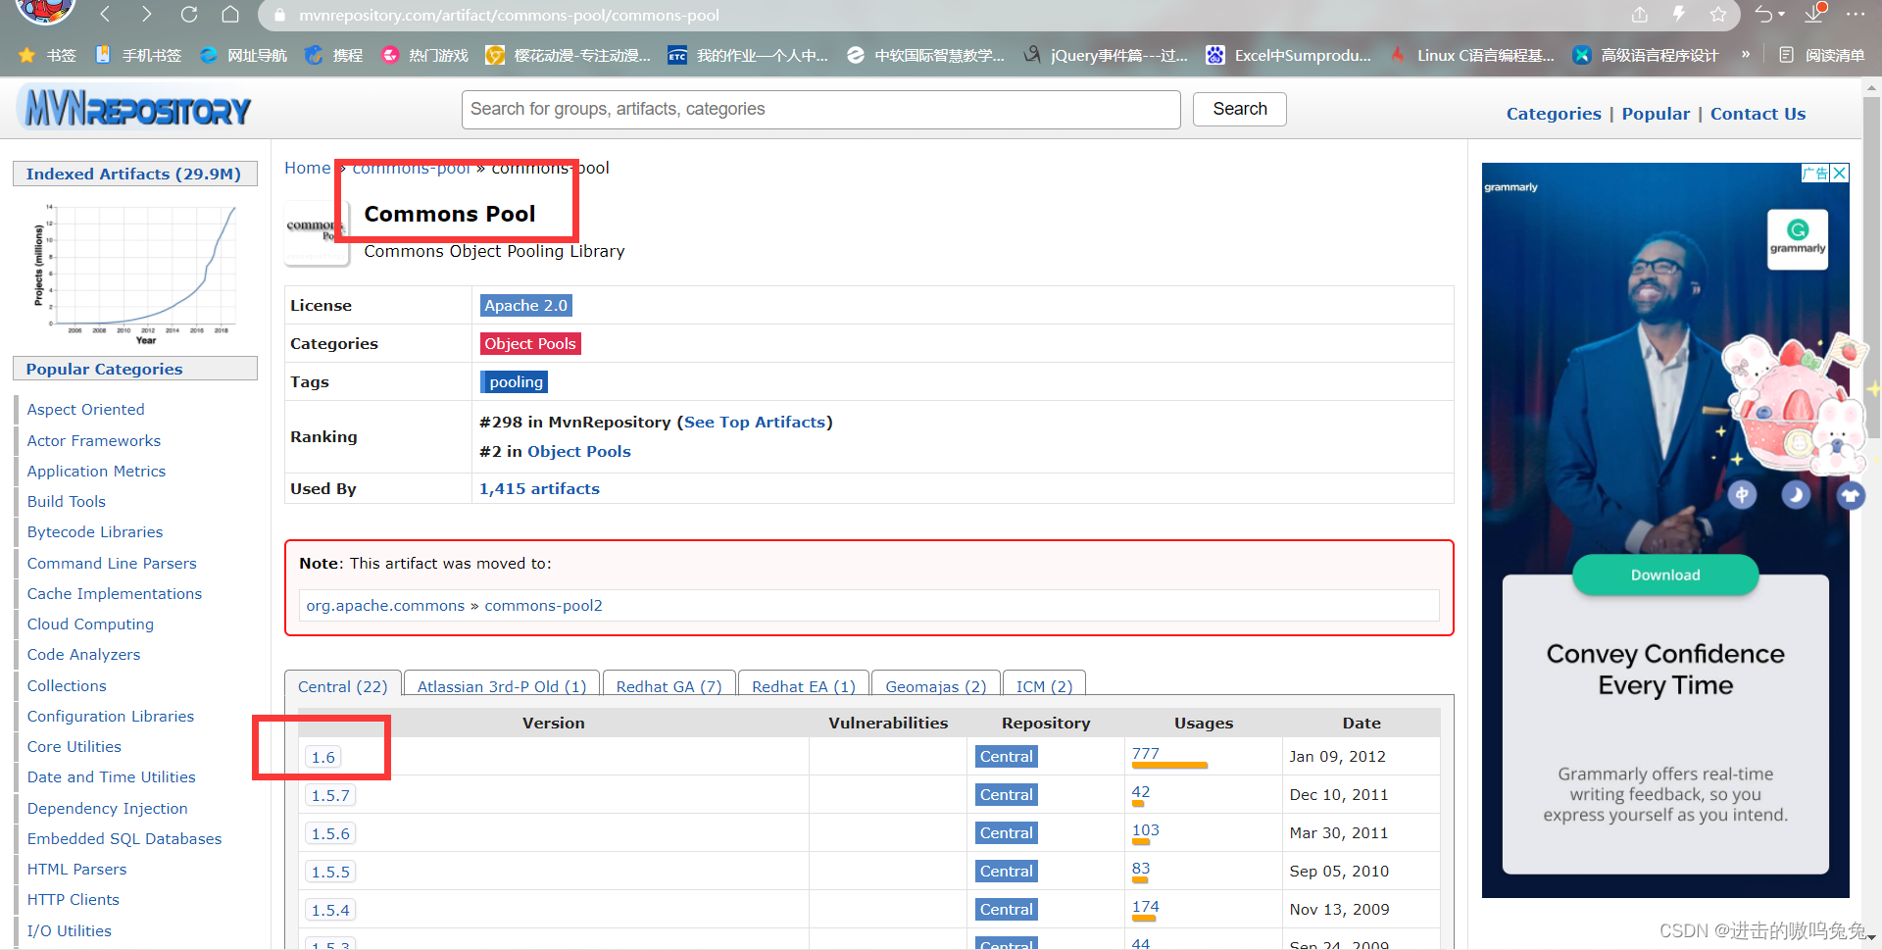Viewport: 1882px width, 950px height.
Task: Reload the page with the refresh icon
Action: (x=189, y=14)
